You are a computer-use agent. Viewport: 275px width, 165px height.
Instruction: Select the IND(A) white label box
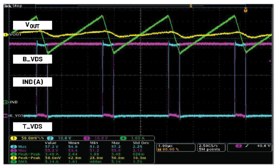(32, 82)
